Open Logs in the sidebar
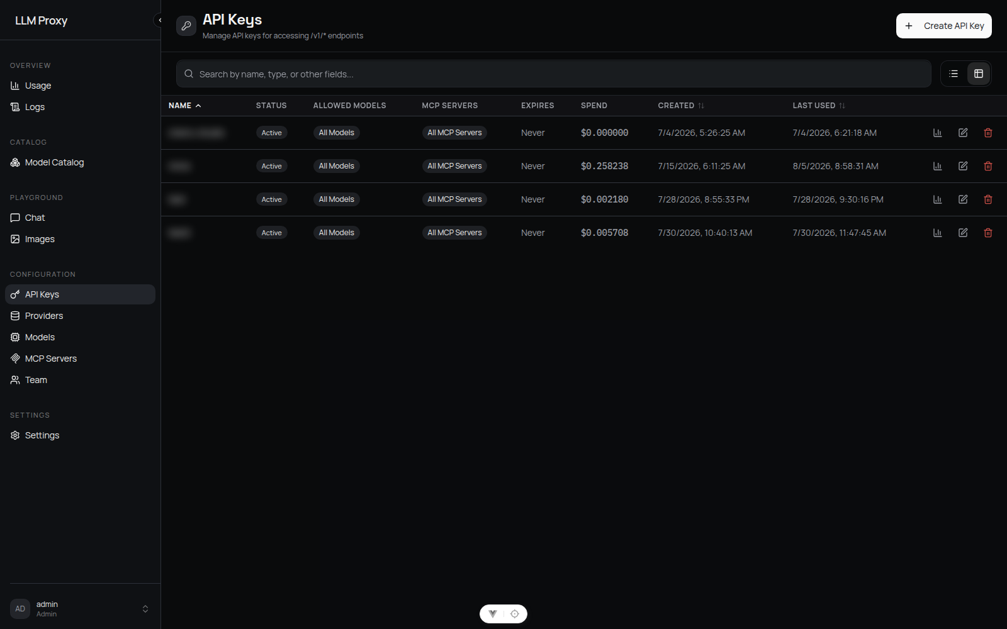Image resolution: width=1007 pixels, height=629 pixels. coord(80,107)
